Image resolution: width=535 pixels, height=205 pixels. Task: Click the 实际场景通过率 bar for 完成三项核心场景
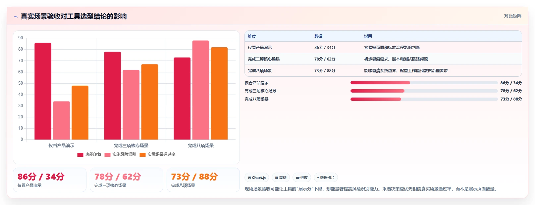[150, 102]
